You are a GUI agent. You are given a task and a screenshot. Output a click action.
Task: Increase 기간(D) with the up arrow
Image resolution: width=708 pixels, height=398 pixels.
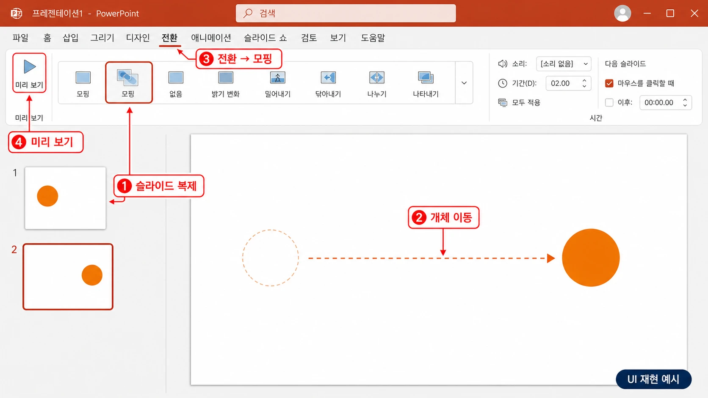point(584,80)
